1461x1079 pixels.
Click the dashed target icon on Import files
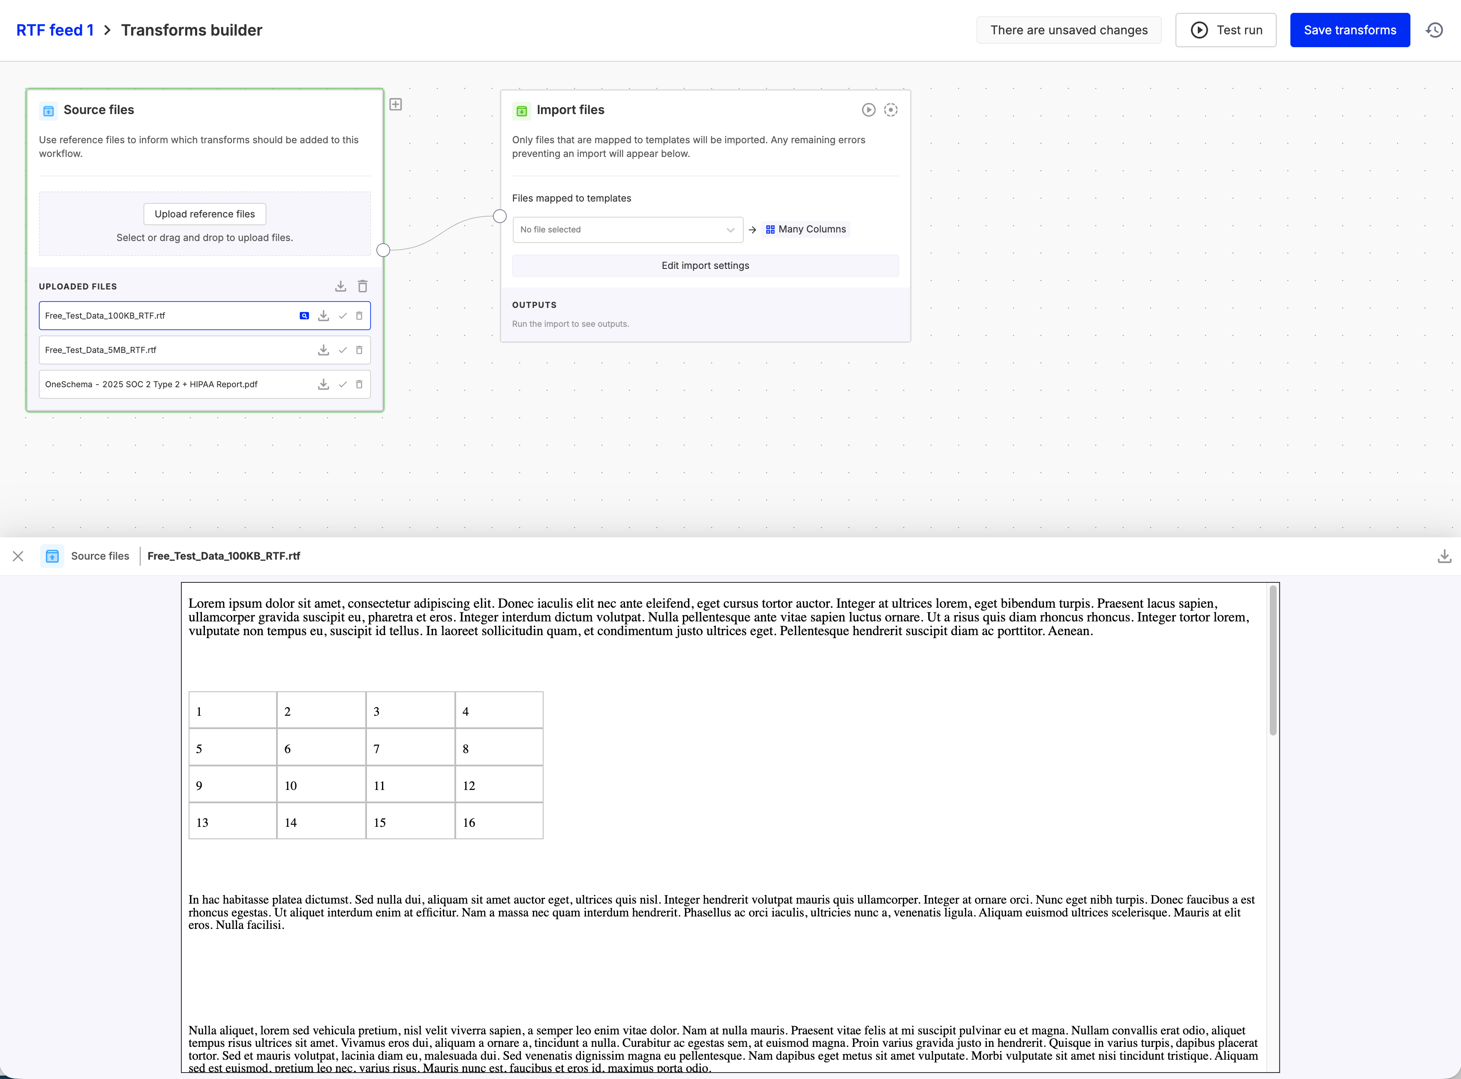(x=890, y=110)
